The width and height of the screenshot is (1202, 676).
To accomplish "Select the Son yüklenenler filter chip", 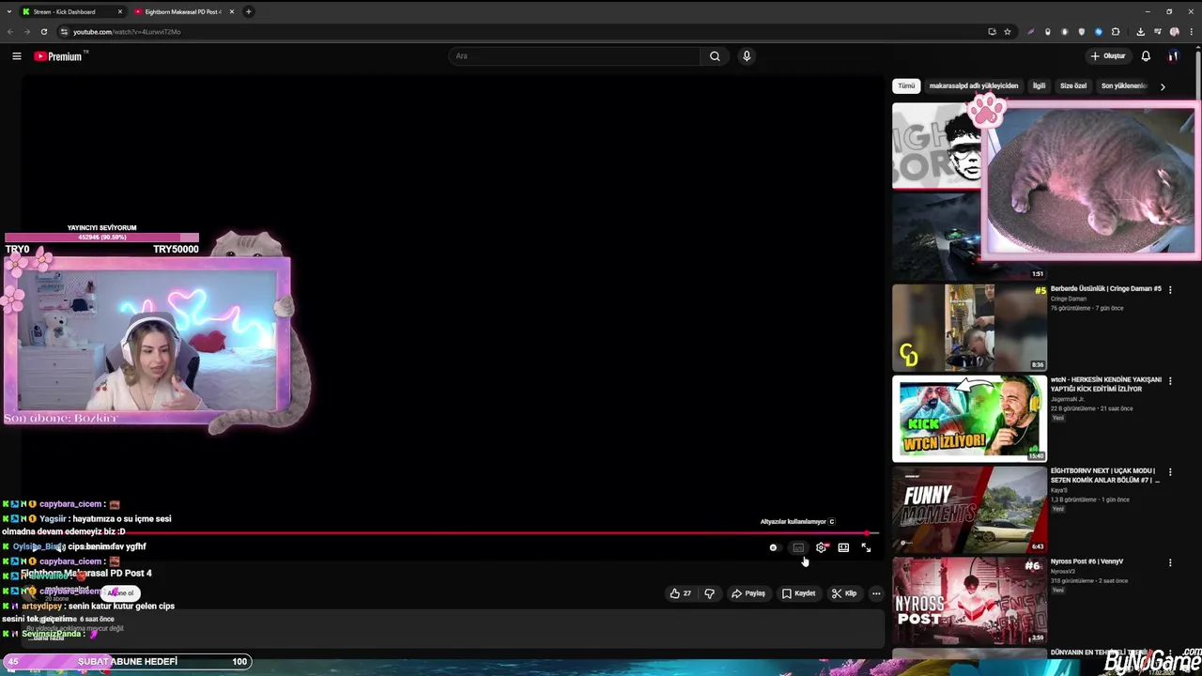I will pyautogui.click(x=1124, y=85).
